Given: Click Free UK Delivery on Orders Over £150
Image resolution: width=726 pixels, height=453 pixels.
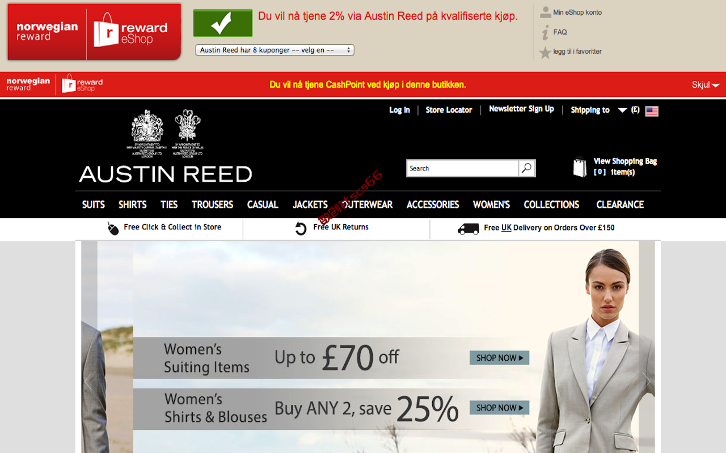Looking at the screenshot, I should coord(549,228).
